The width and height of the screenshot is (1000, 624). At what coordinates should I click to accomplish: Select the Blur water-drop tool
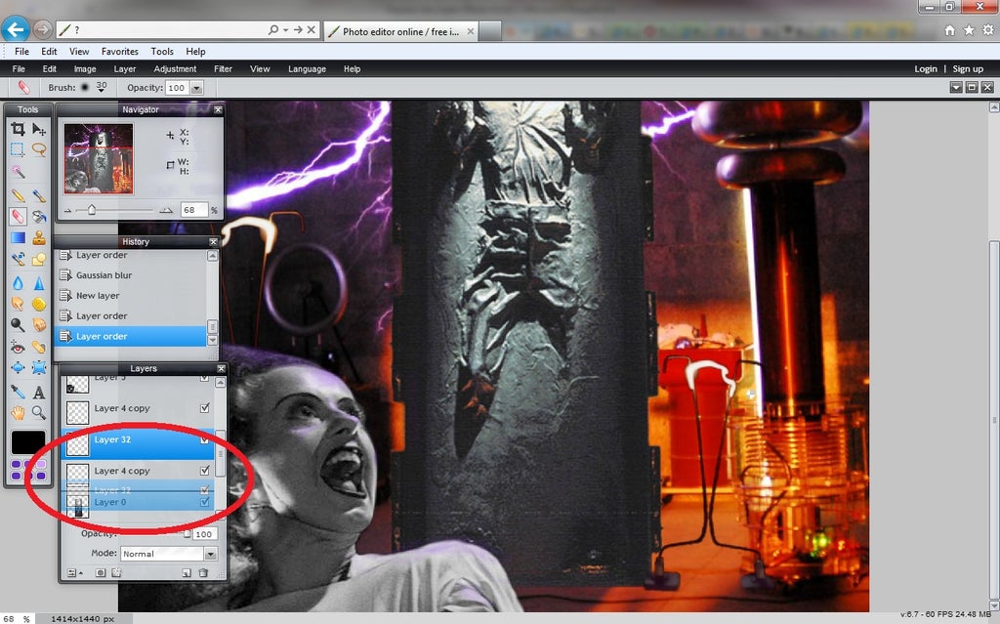tap(18, 283)
